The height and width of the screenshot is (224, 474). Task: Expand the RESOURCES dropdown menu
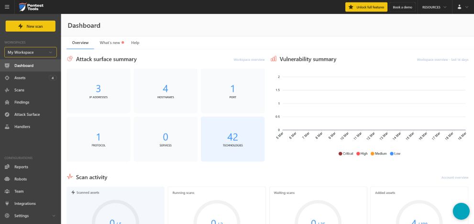coord(434,7)
